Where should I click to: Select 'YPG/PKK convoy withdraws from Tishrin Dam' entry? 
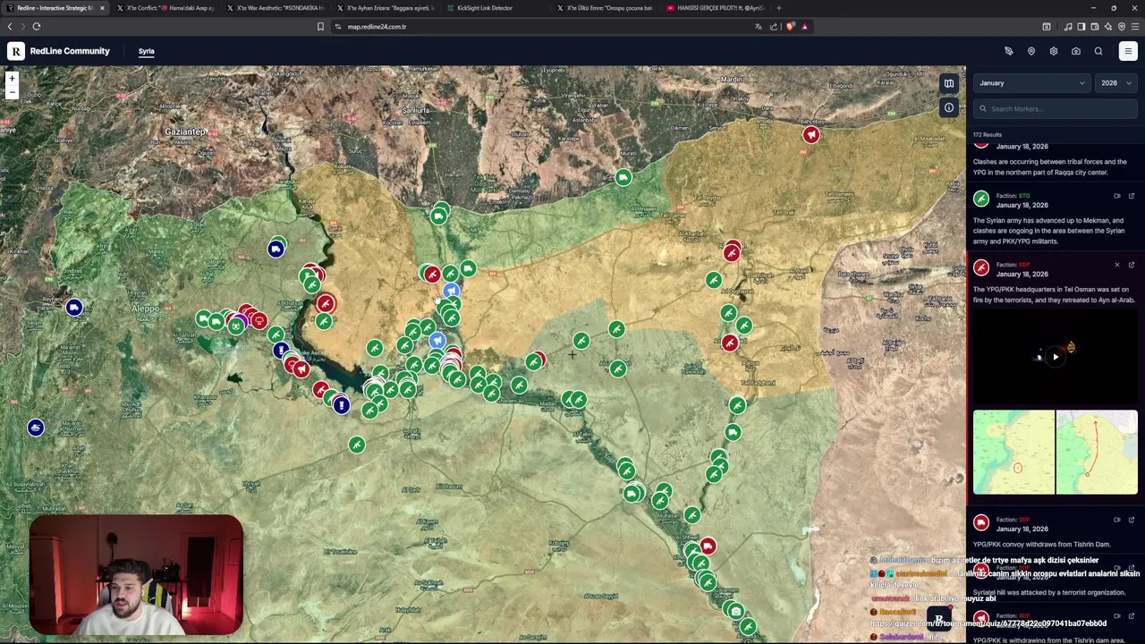(1041, 544)
